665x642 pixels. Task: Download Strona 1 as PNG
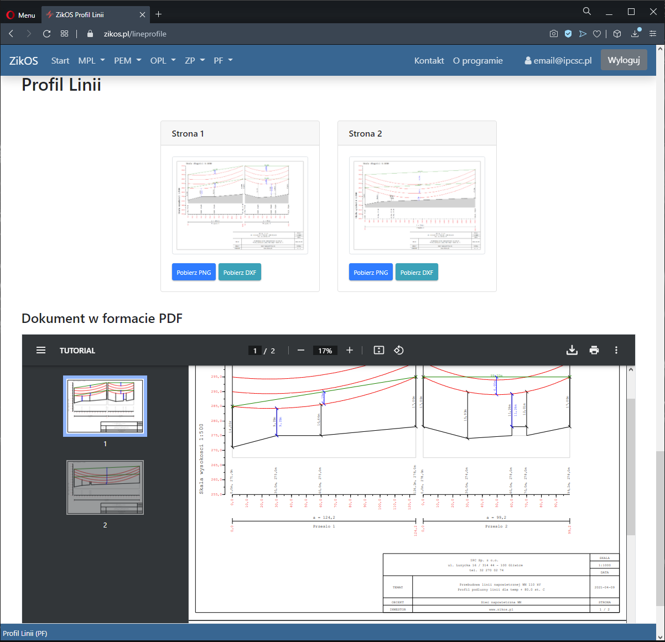click(x=194, y=272)
